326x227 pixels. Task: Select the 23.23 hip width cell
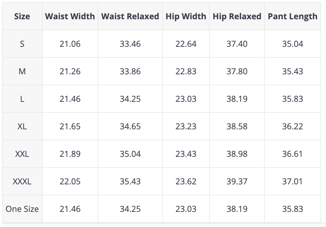[x=186, y=126]
